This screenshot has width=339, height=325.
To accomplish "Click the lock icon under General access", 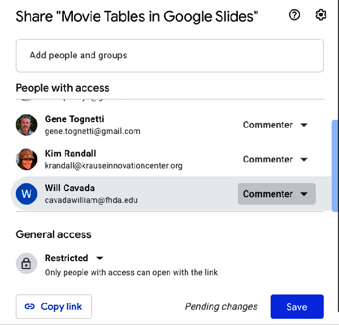I will 27,263.
